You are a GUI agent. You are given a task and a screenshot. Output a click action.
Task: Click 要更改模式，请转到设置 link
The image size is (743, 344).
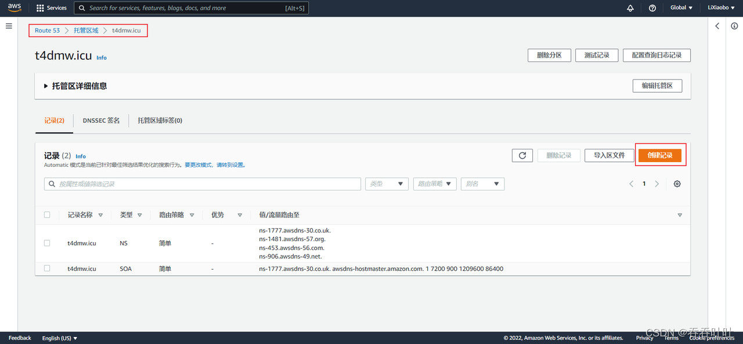(x=215, y=165)
